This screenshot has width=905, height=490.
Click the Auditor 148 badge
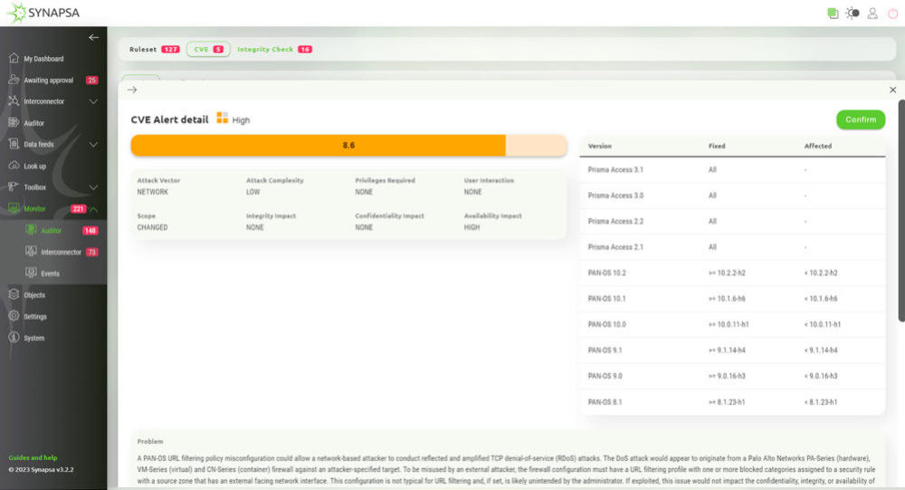click(x=90, y=231)
